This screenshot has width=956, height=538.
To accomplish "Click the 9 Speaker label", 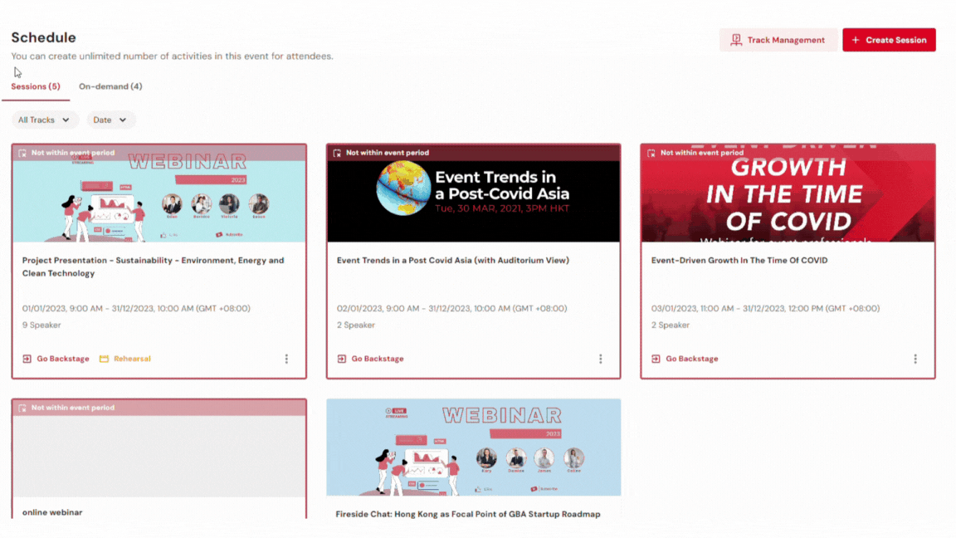I will coord(41,325).
